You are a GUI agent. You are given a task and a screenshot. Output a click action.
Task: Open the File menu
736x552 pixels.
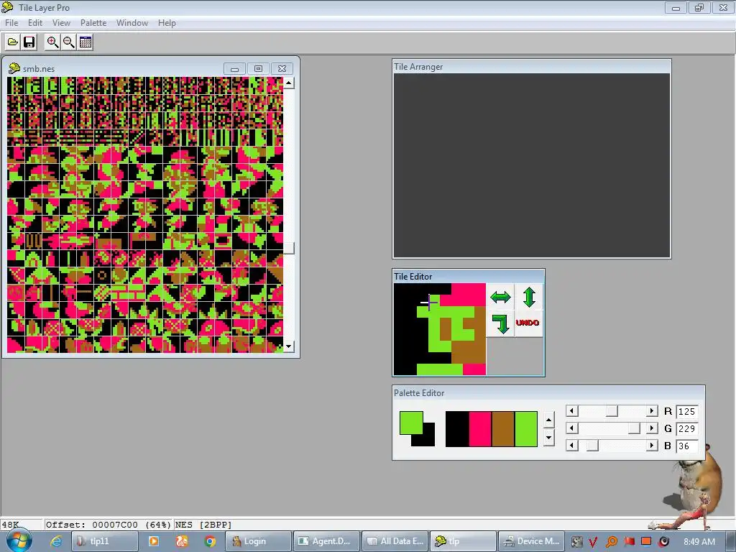point(11,22)
